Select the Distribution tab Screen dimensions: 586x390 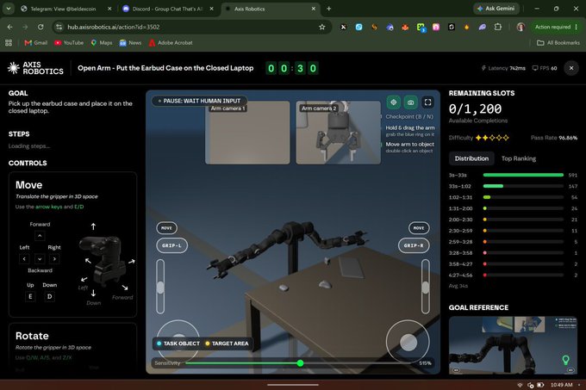point(471,158)
